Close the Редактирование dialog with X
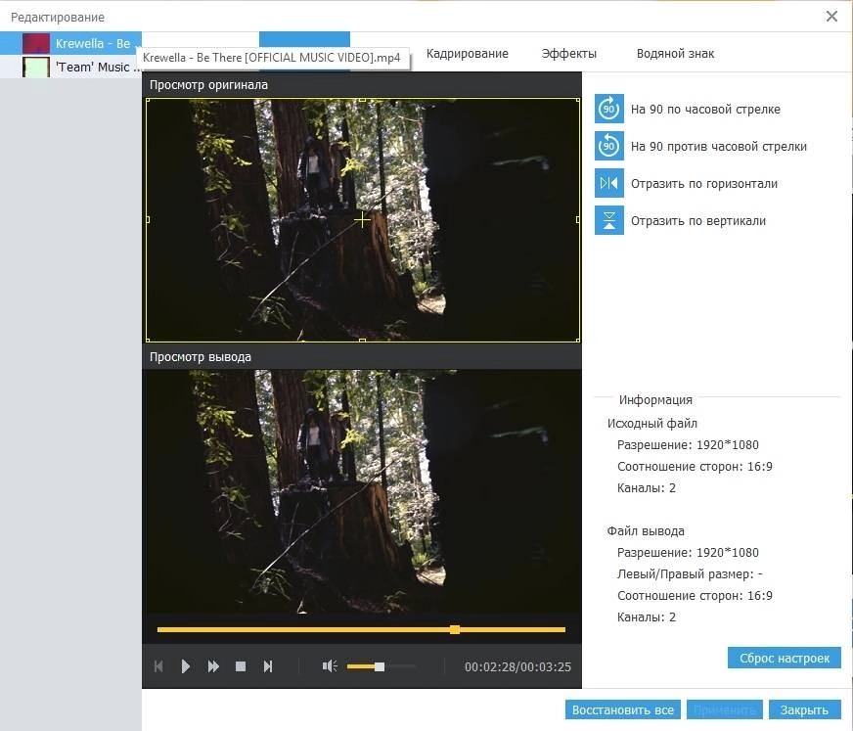The width and height of the screenshot is (853, 731). pos(831,17)
